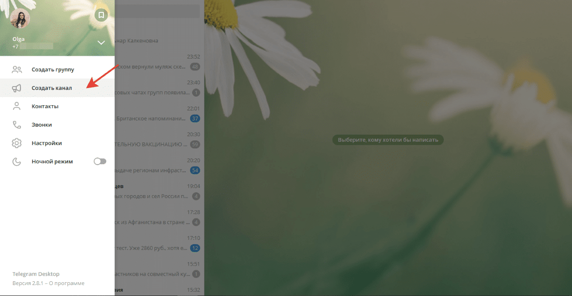Viewport: 572px width, 296px height.
Task: Open Saved Messages via the bookmark icon
Action: click(101, 15)
